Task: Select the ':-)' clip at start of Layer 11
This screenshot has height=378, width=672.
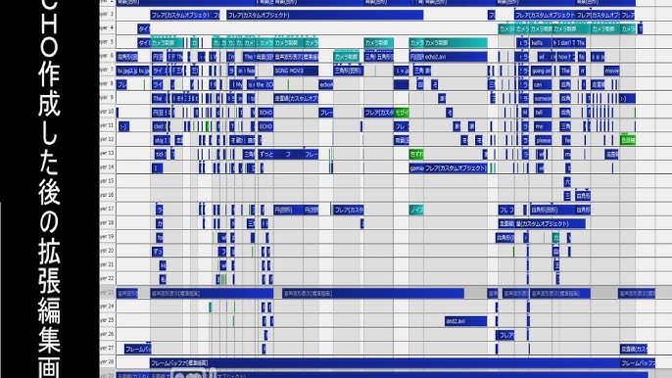Action: pyautogui.click(x=123, y=126)
